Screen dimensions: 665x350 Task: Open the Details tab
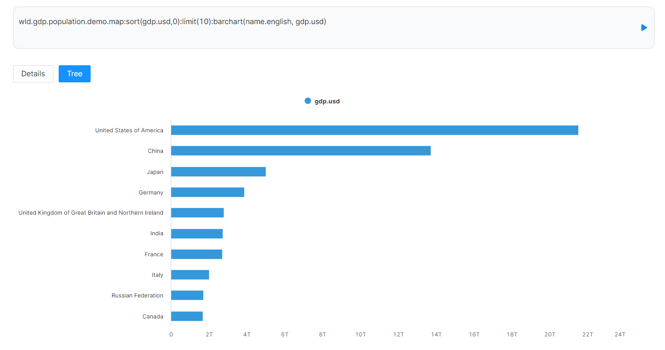[33, 74]
